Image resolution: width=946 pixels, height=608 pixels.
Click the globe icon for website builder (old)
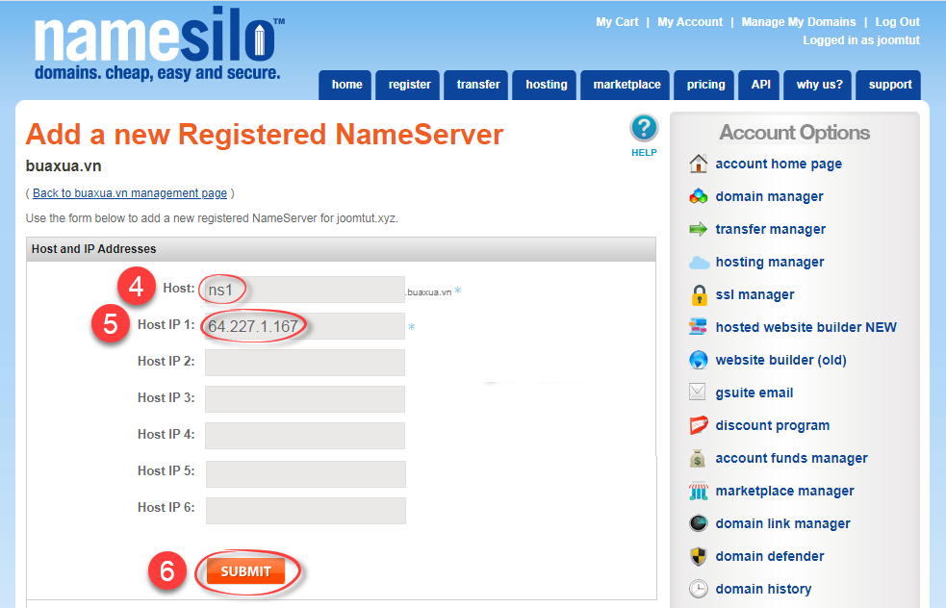(x=698, y=360)
